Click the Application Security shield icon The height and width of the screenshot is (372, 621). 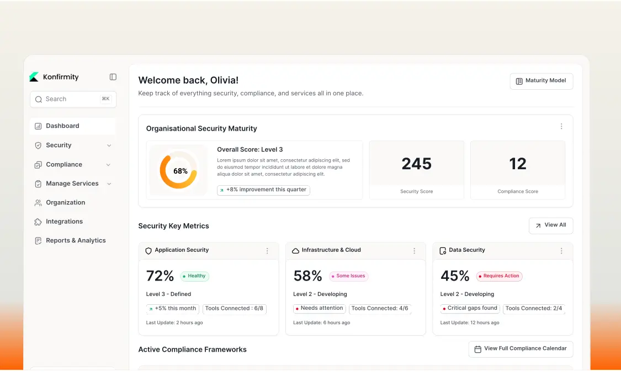(148, 251)
